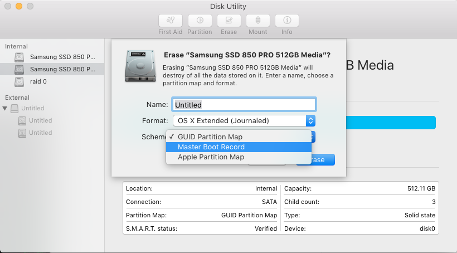
Task: Click the Location value Internal
Action: point(266,188)
